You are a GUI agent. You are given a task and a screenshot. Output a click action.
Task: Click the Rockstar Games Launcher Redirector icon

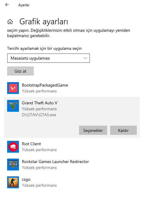(13, 165)
